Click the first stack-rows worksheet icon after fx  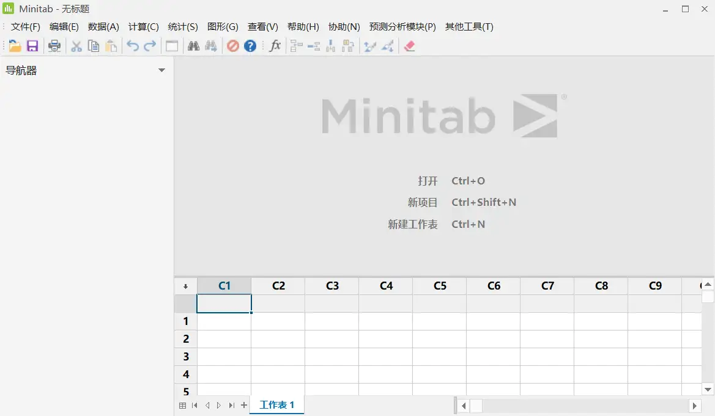[297, 46]
